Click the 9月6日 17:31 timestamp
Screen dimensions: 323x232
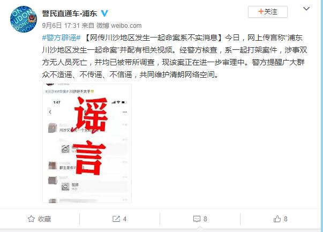pyautogui.click(x=61, y=26)
